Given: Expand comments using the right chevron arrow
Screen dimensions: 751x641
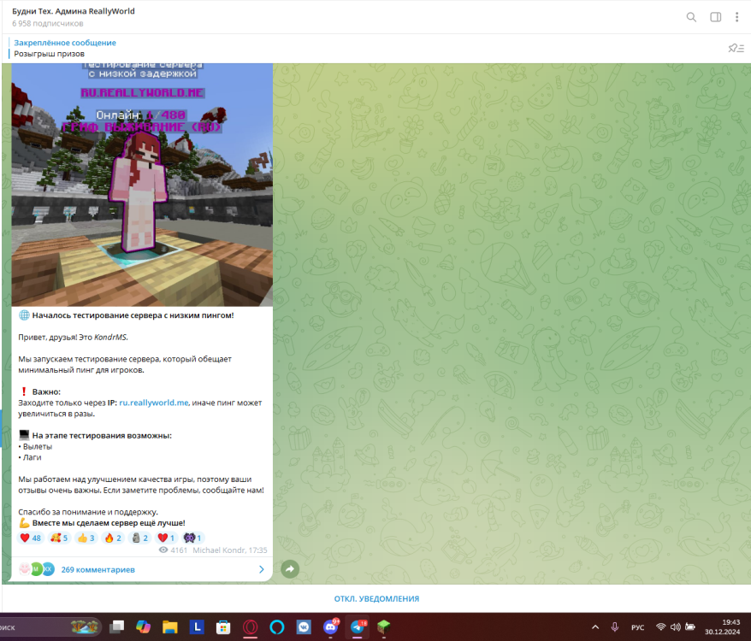Looking at the screenshot, I should [x=262, y=569].
